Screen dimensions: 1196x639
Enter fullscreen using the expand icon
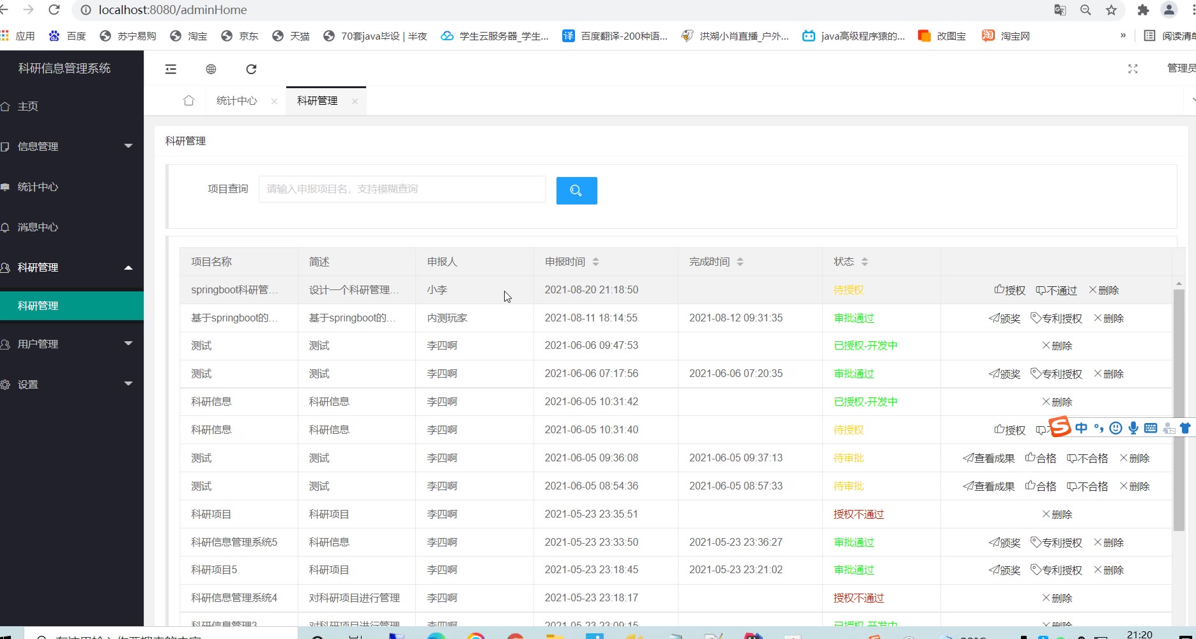pos(1132,69)
